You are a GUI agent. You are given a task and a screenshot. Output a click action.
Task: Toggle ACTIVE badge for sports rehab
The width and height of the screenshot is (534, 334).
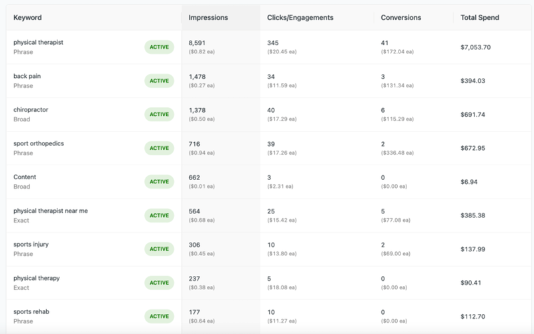[159, 316]
